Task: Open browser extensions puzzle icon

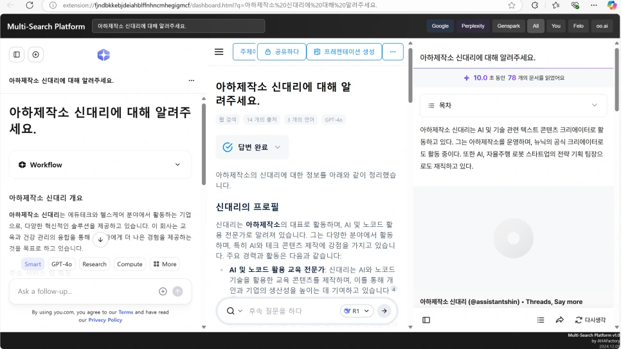Action: [535, 5]
